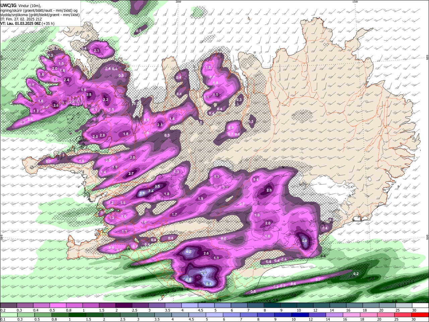
Task: Click the UWC/IG title text
Action: (8, 6)
